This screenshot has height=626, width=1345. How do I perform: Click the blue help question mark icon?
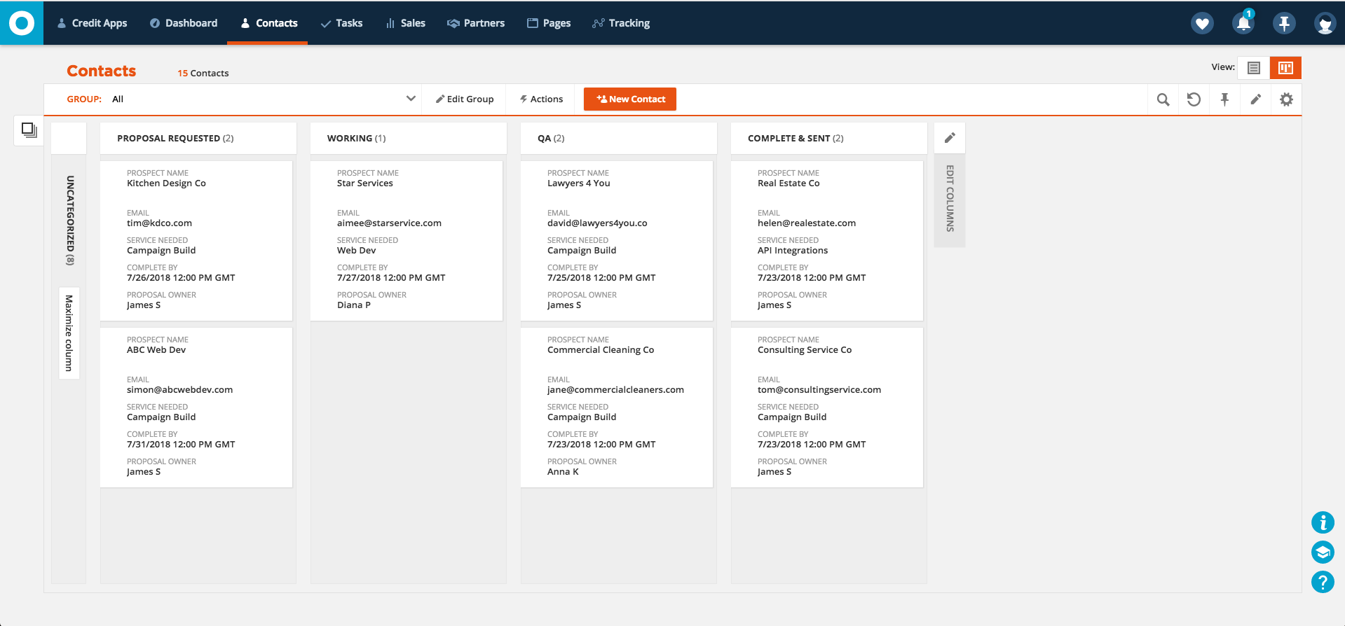(1323, 582)
